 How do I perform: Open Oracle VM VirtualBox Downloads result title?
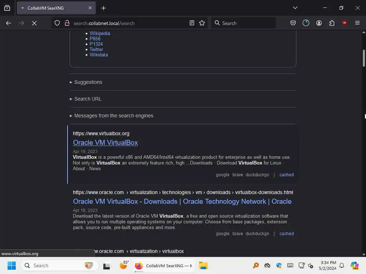(182, 202)
